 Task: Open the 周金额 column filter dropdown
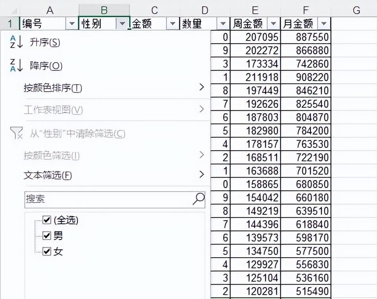coord(274,24)
